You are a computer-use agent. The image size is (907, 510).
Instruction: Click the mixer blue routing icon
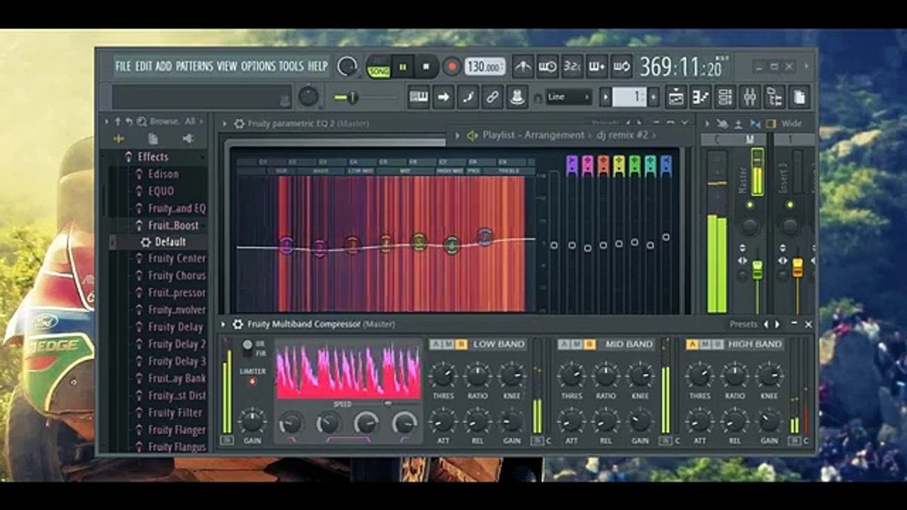point(755,123)
